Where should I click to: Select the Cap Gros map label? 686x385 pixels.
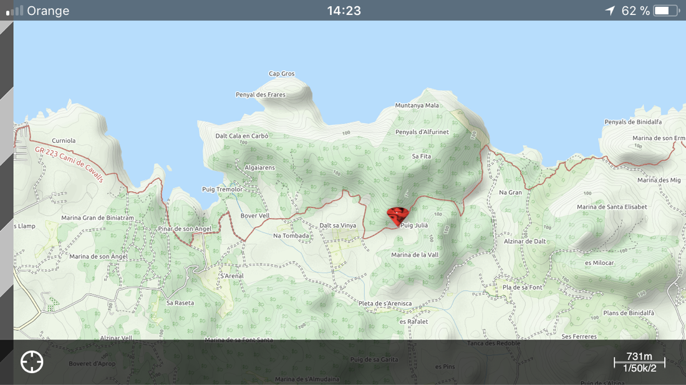[x=282, y=74]
